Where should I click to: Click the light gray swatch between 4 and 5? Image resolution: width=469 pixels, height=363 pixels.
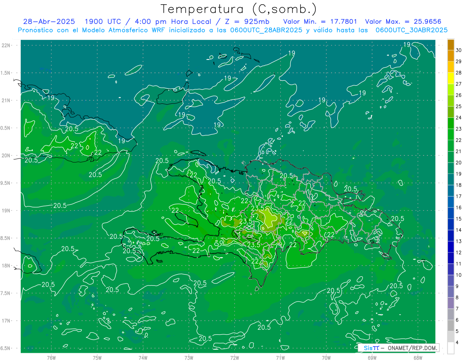pos(451,337)
